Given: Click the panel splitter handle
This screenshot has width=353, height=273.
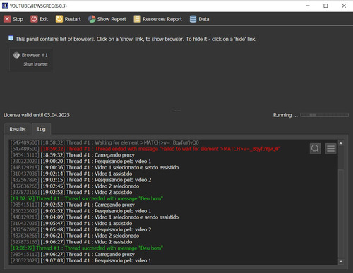Looking at the screenshot, I should (x=176, y=111).
